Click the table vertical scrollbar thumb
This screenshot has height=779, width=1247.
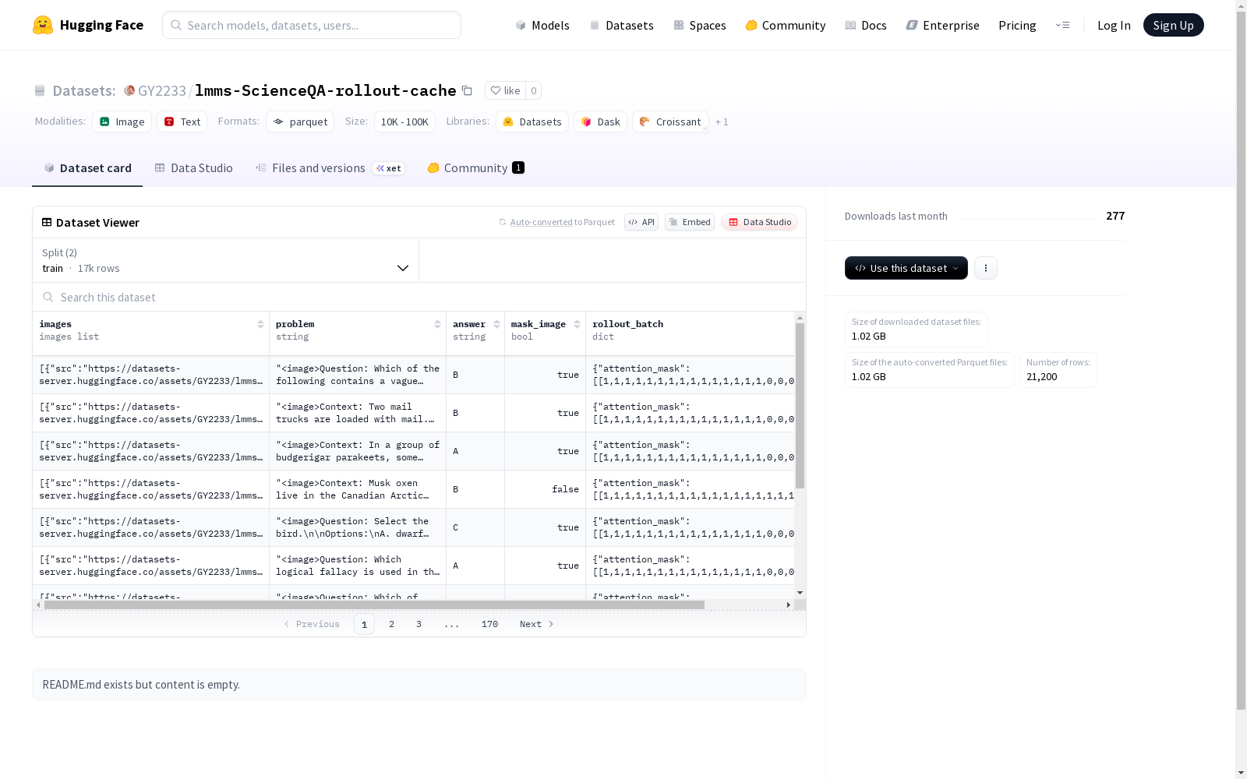point(800,406)
